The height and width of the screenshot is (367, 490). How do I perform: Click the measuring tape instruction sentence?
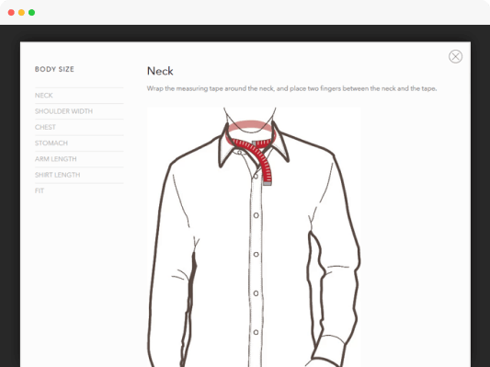[291, 88]
